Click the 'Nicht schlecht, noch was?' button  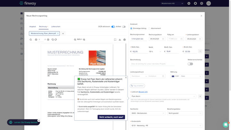pos(111,117)
